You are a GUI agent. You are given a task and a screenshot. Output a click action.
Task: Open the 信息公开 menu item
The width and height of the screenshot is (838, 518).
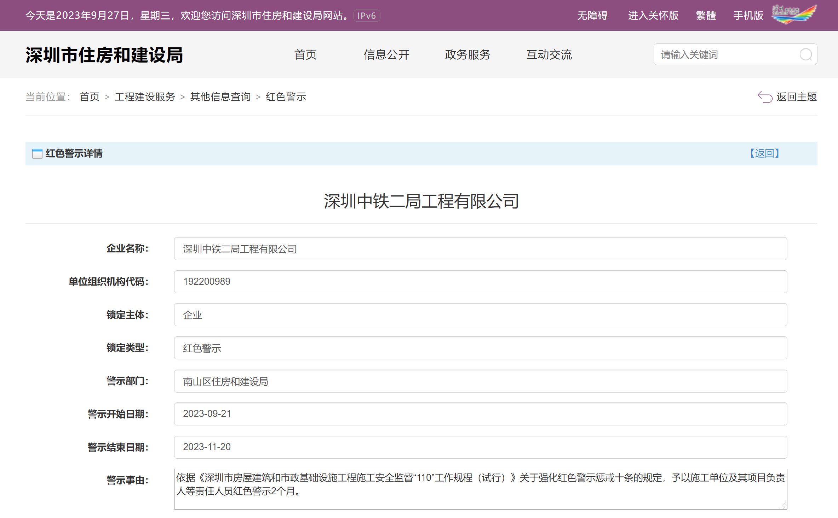(386, 55)
